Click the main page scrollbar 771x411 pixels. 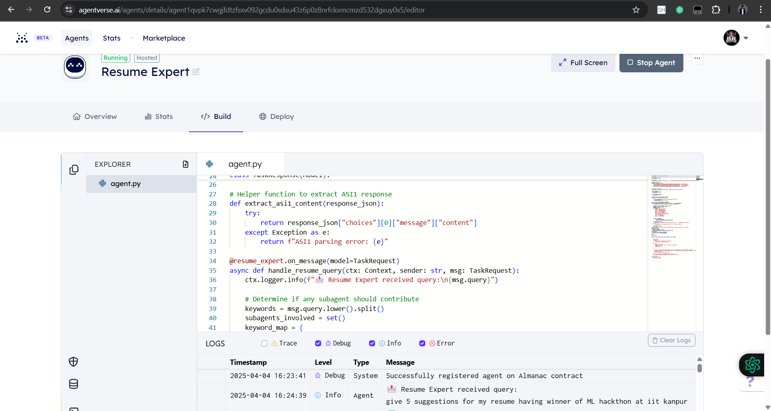point(768,197)
